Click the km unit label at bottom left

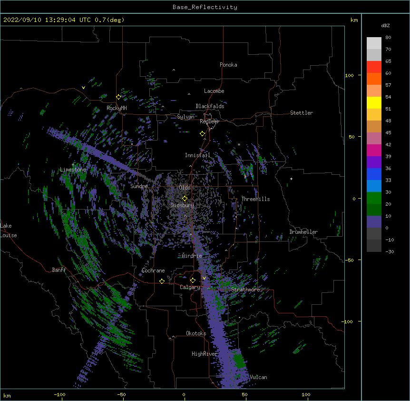tap(7, 396)
